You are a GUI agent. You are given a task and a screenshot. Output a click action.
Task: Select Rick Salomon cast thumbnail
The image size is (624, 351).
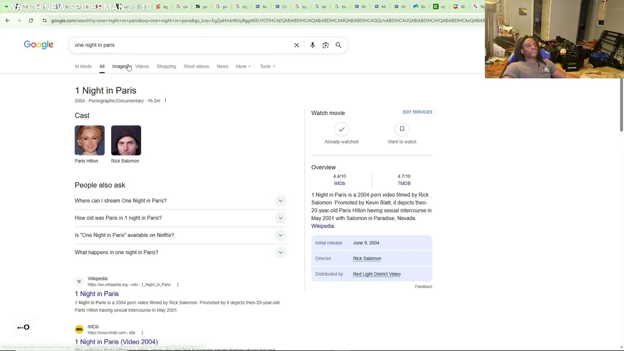pyautogui.click(x=126, y=140)
